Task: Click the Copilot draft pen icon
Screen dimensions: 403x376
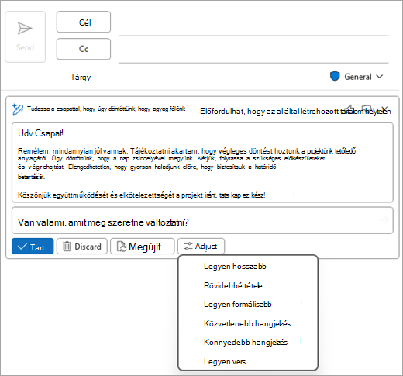Action: coord(18,109)
